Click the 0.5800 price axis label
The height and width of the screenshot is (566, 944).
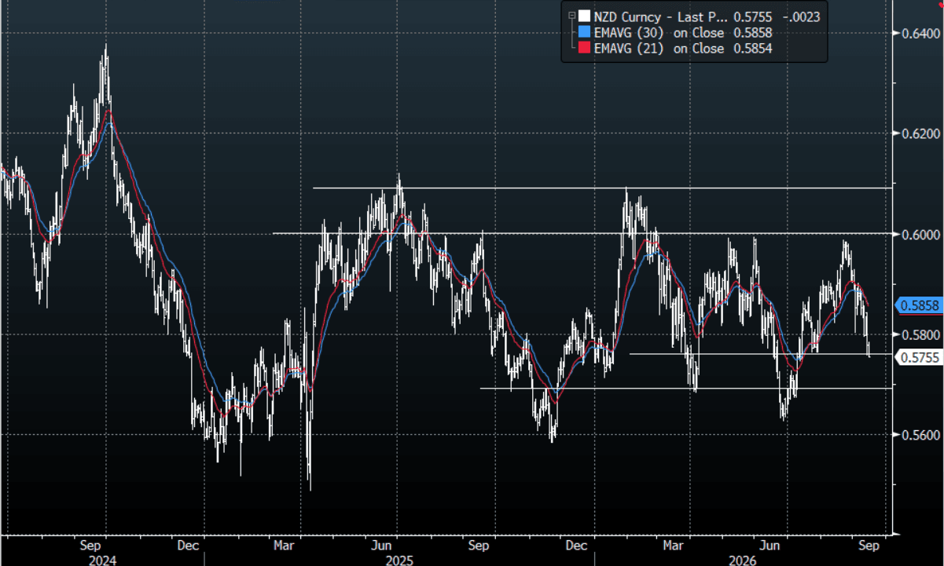coord(920,334)
